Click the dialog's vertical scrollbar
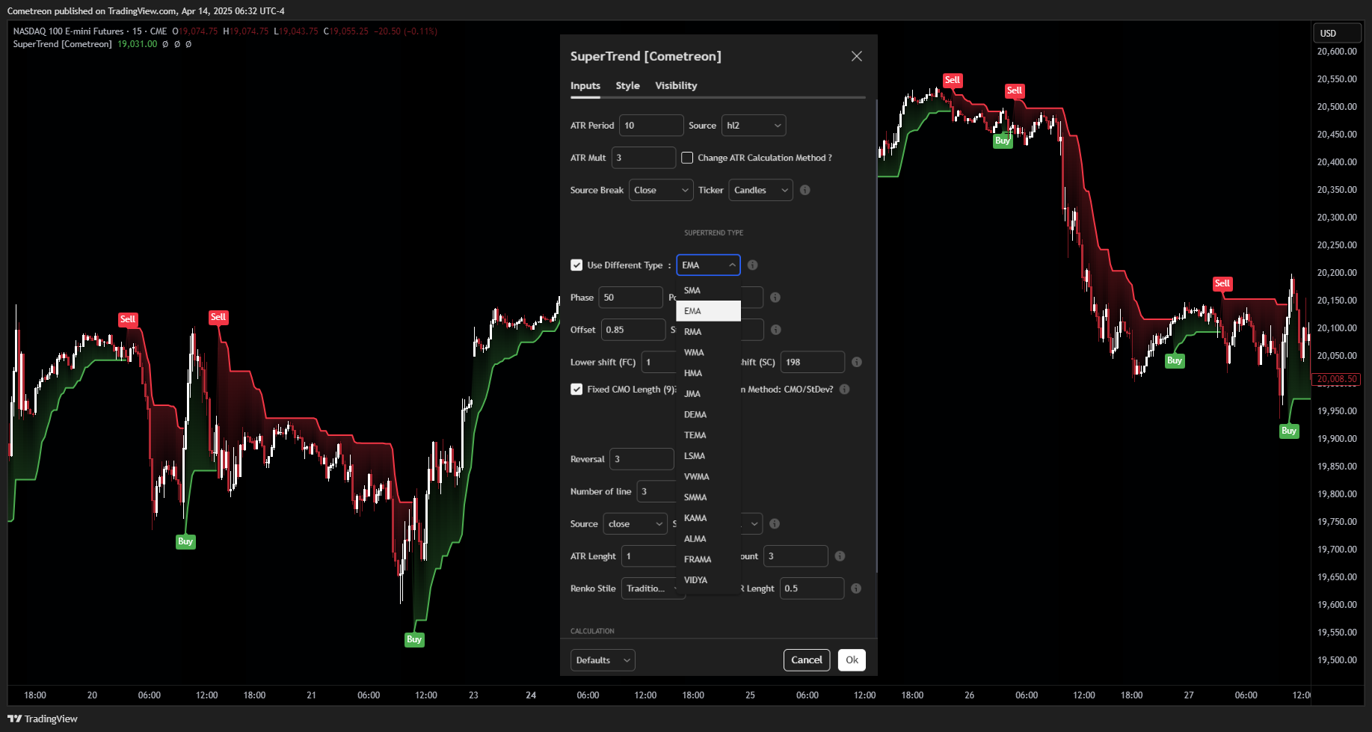The width and height of the screenshot is (1372, 732). (x=876, y=336)
